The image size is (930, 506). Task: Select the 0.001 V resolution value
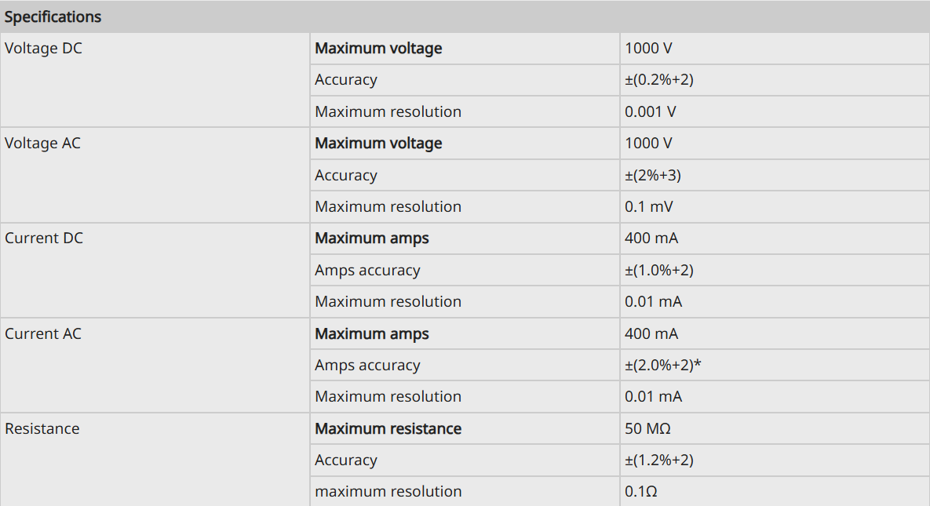click(650, 111)
